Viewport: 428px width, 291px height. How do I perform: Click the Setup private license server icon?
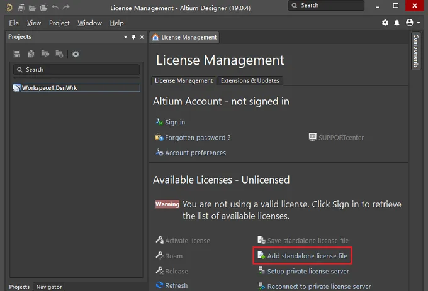262,270
